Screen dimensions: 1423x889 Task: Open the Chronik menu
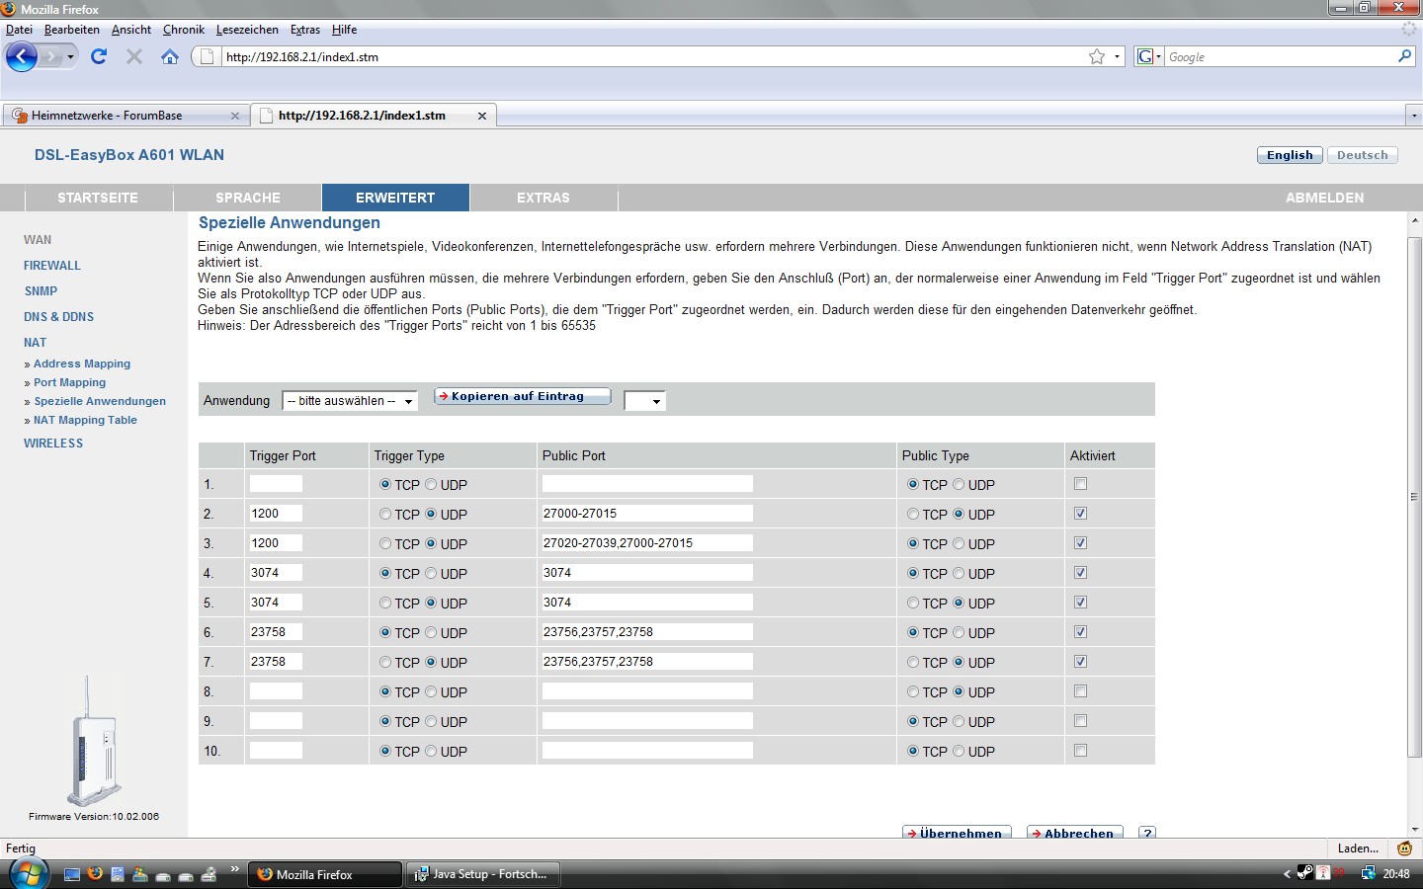pyautogui.click(x=183, y=30)
